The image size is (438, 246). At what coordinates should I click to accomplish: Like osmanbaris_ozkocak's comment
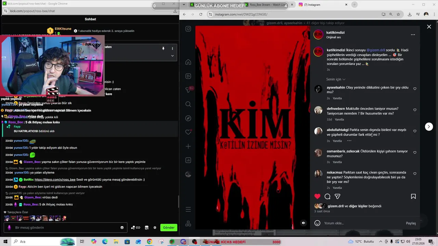click(415, 152)
